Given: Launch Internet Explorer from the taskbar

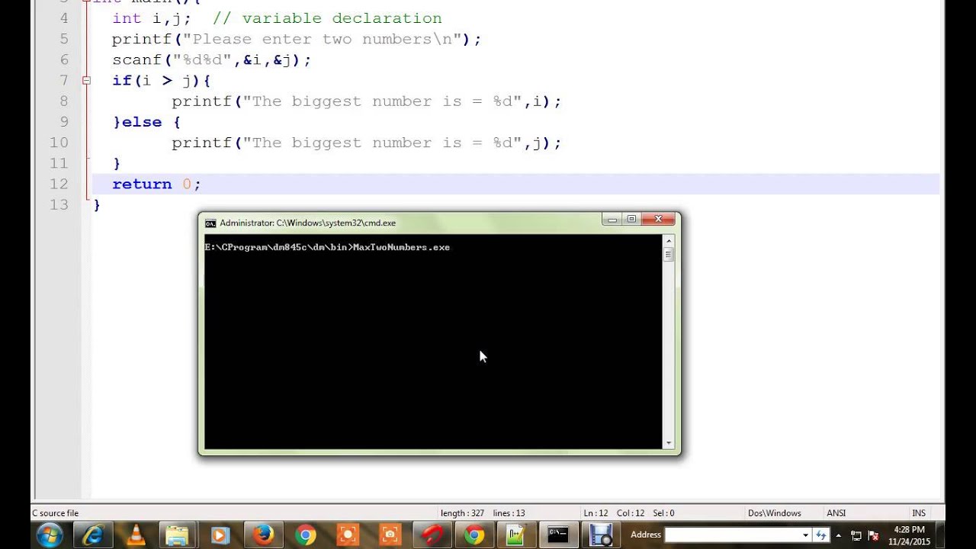Looking at the screenshot, I should pos(94,535).
